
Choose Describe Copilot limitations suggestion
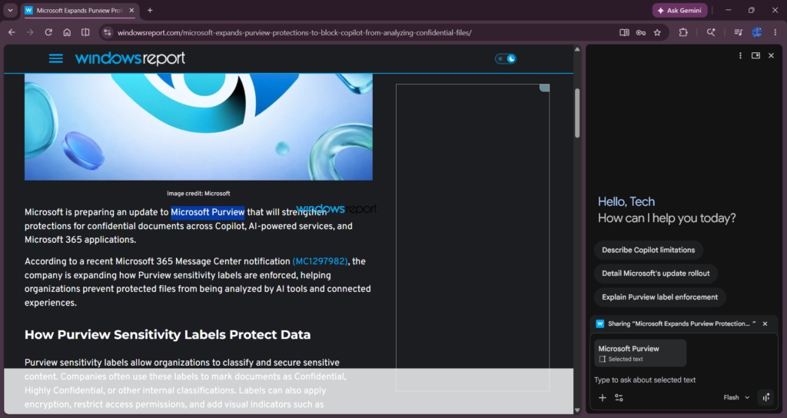point(649,250)
